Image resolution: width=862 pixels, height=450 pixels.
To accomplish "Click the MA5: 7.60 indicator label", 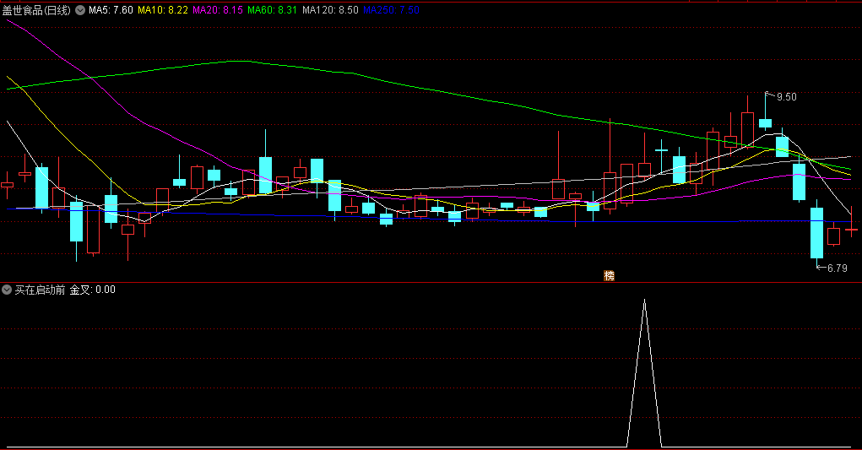I will (111, 10).
